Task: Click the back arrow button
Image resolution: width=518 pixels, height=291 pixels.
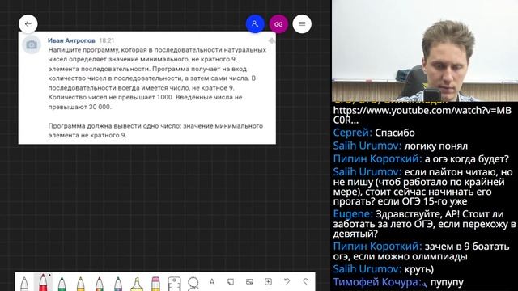Action: [28, 23]
